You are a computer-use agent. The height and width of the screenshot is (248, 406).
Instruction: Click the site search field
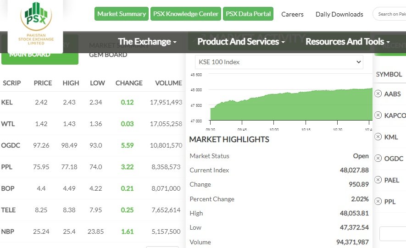point(391,14)
